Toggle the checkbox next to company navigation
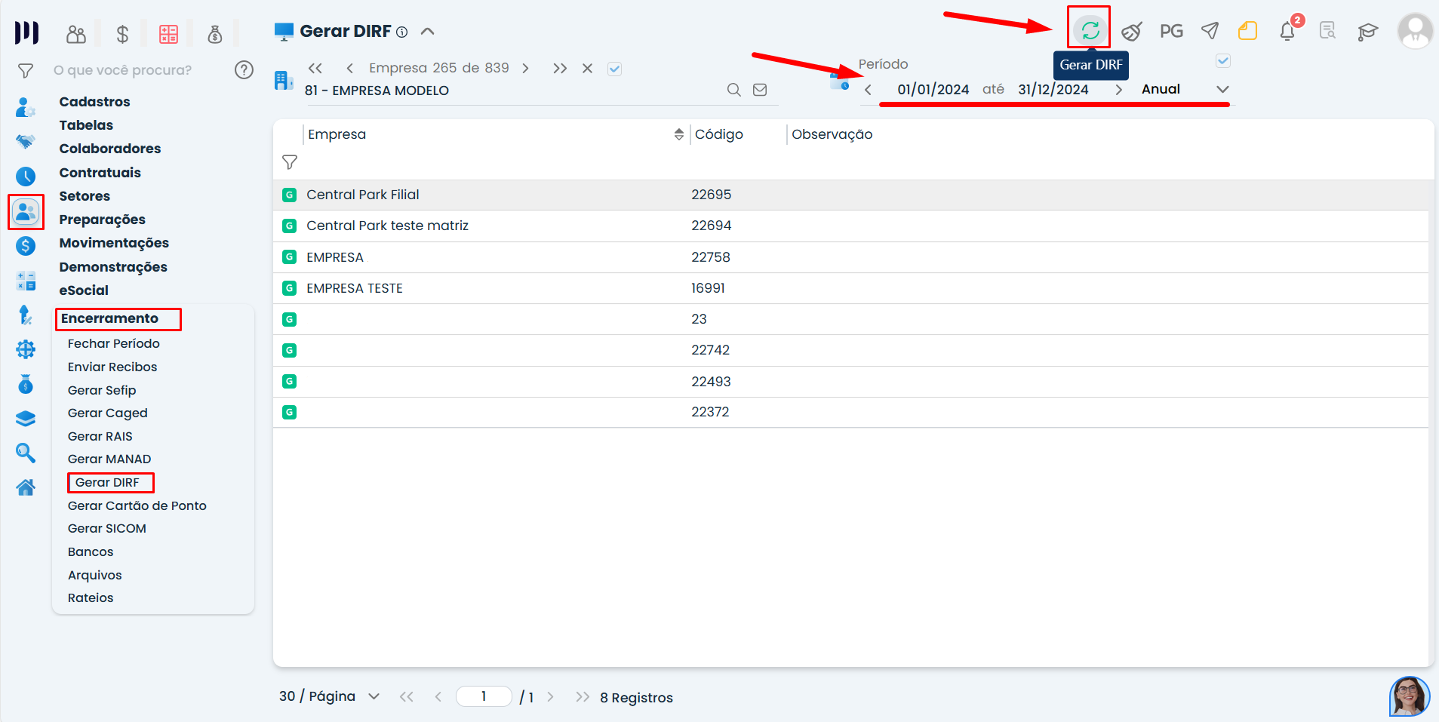 coord(615,69)
